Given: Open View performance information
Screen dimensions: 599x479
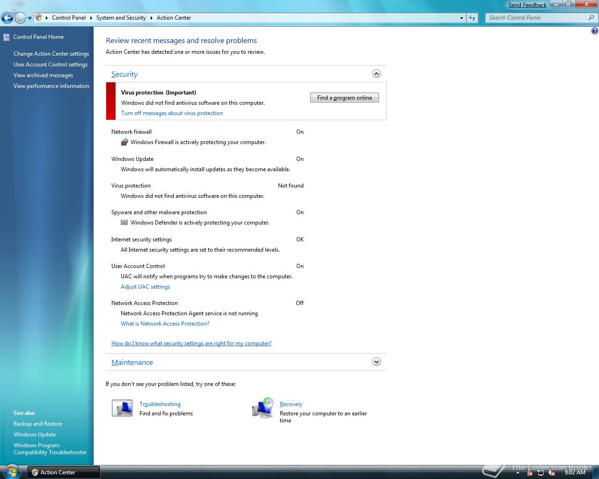Looking at the screenshot, I should click(51, 86).
